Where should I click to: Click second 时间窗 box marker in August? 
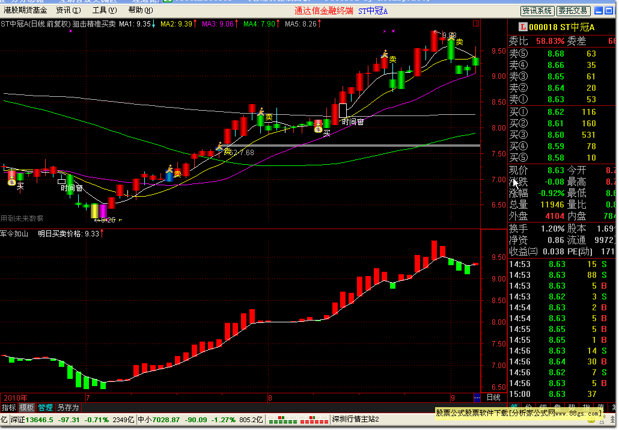[x=343, y=110]
